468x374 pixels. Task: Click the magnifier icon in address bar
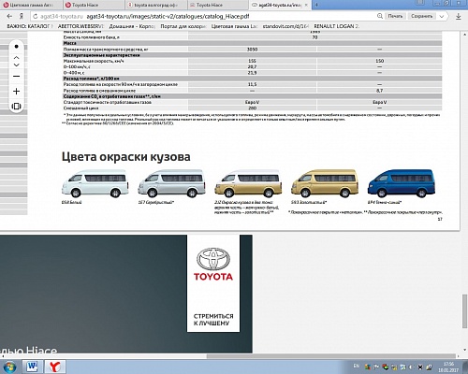pyautogui.click(x=380, y=16)
